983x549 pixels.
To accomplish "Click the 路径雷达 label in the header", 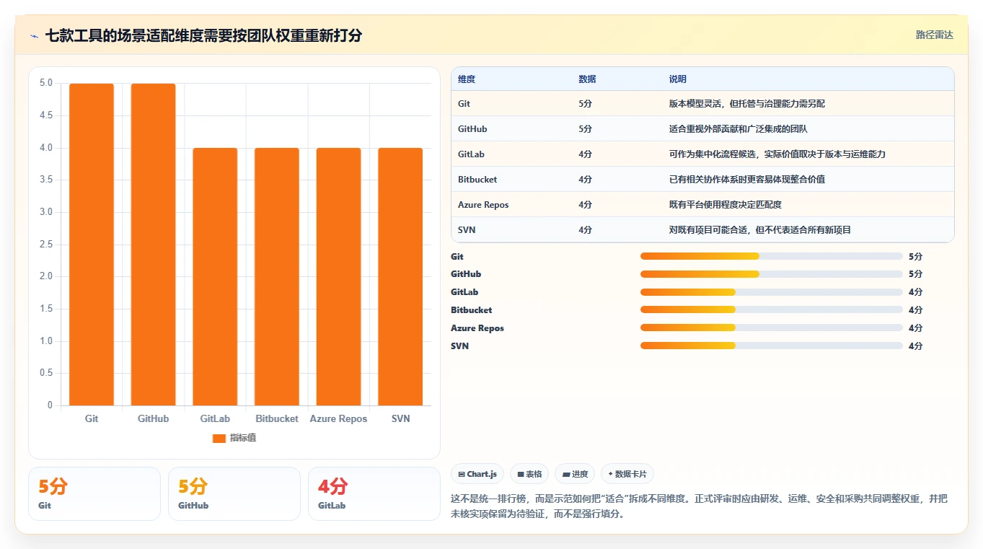I will point(935,35).
